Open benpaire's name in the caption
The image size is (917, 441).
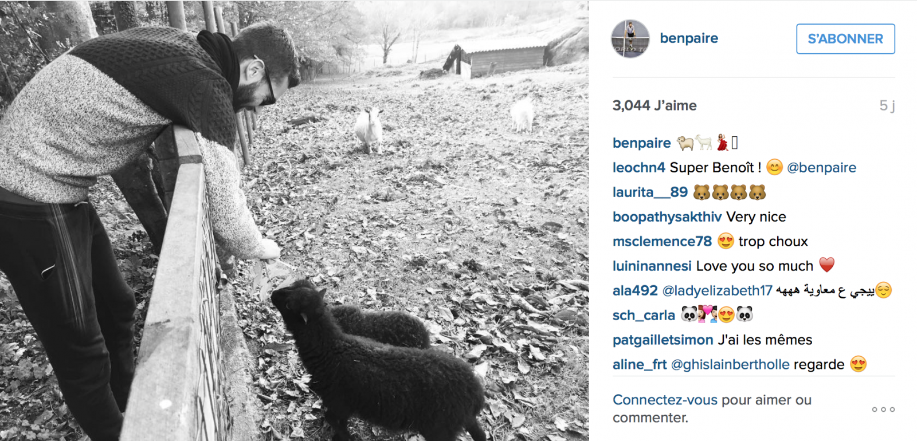641,143
